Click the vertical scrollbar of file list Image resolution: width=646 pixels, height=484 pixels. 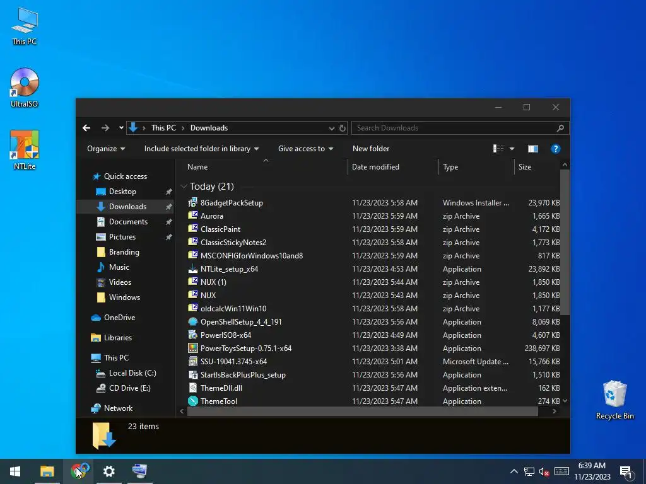565,243
